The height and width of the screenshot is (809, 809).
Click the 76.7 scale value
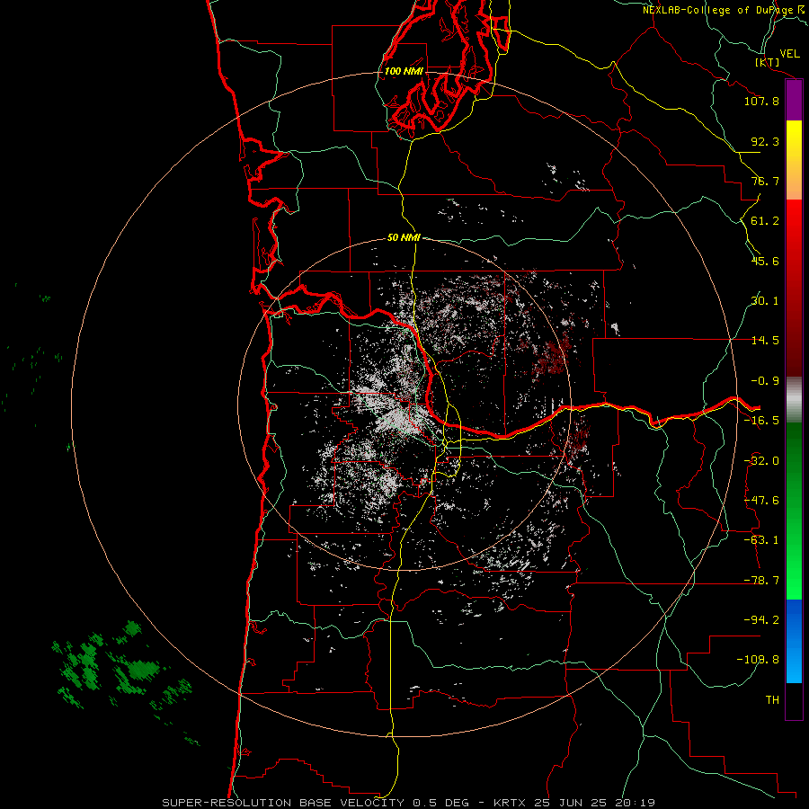(765, 181)
